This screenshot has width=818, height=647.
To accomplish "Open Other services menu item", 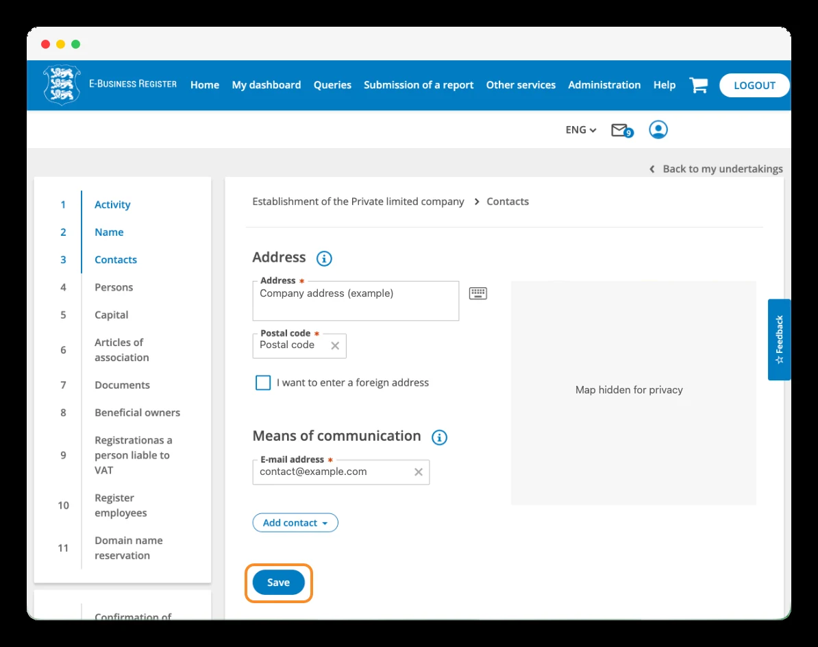I will (521, 85).
